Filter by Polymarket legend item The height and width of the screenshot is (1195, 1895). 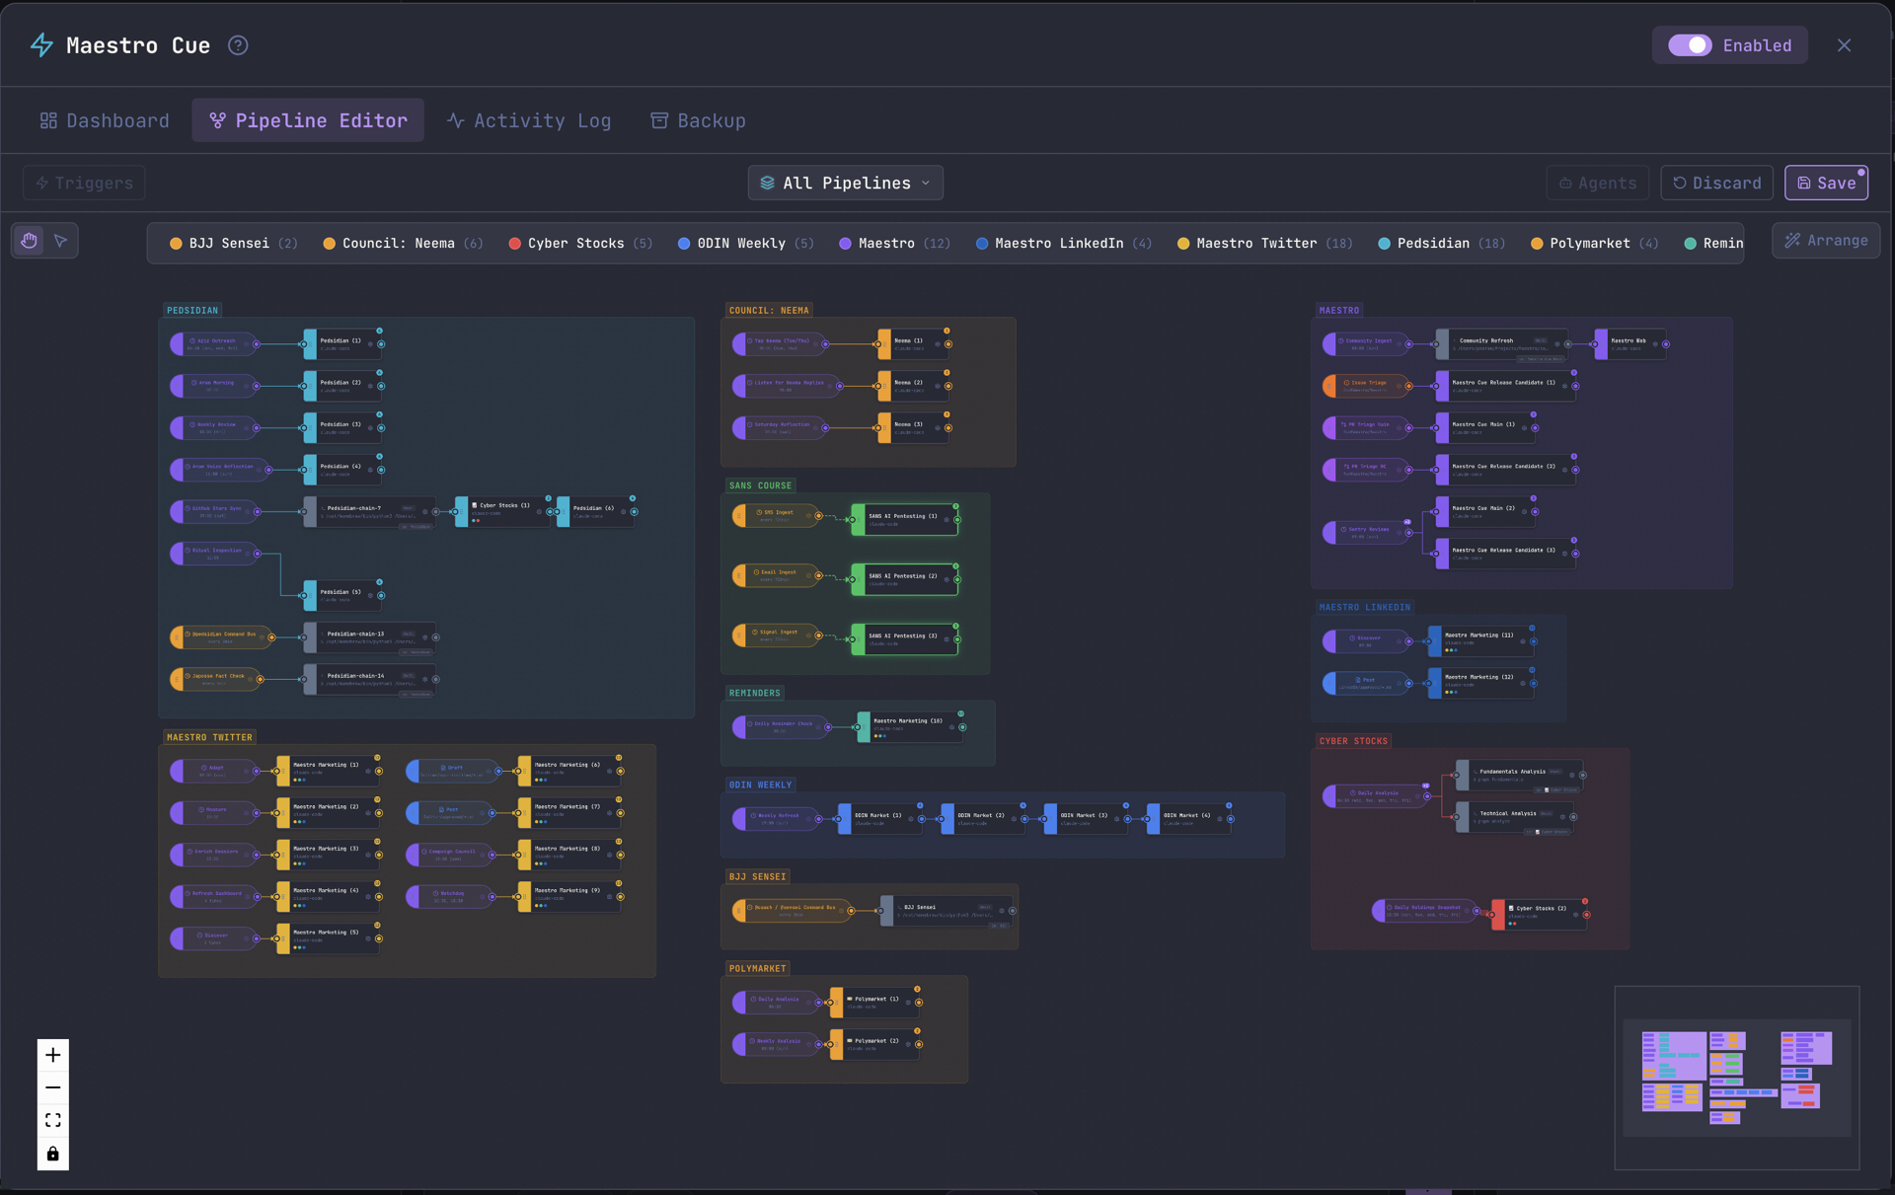1594,244
